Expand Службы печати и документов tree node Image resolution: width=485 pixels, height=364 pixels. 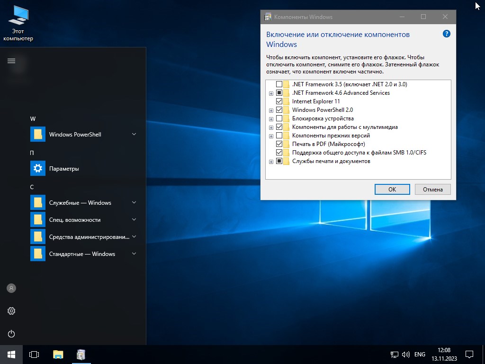click(x=271, y=162)
